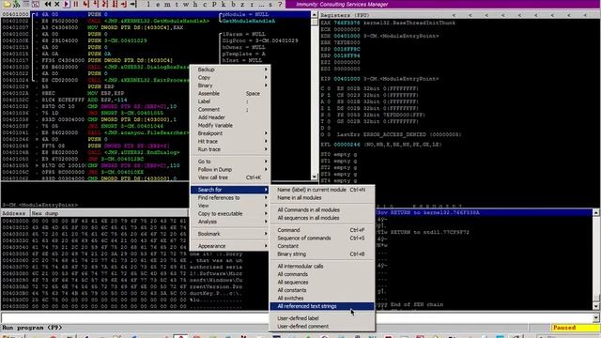Focus the command input bar at bottom
This screenshot has height=338, width=601.
click(296, 317)
